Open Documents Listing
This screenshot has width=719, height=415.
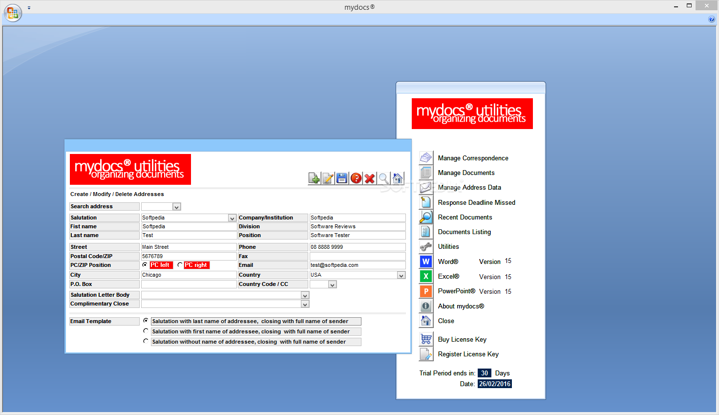tap(464, 232)
